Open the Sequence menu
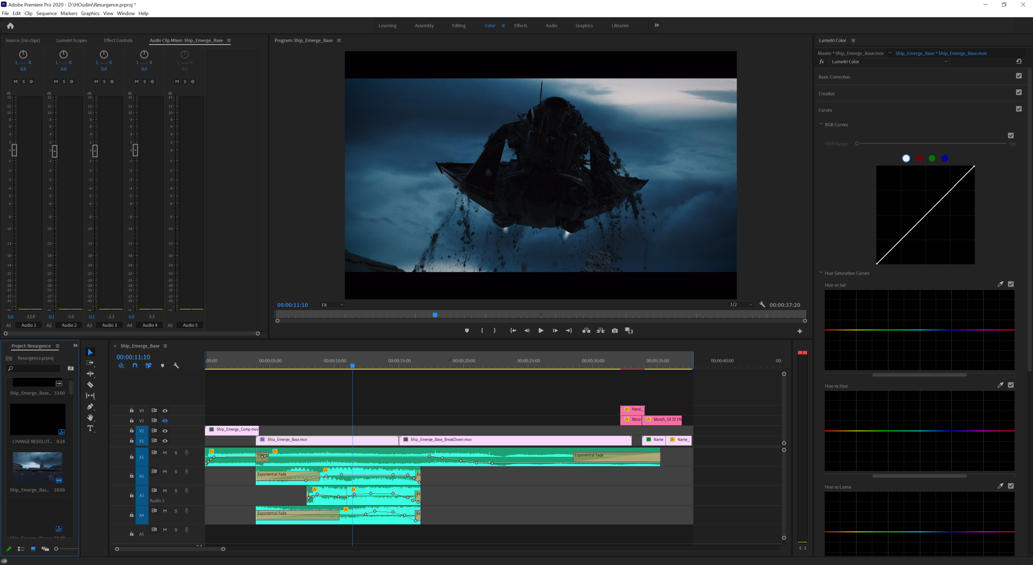 click(46, 13)
